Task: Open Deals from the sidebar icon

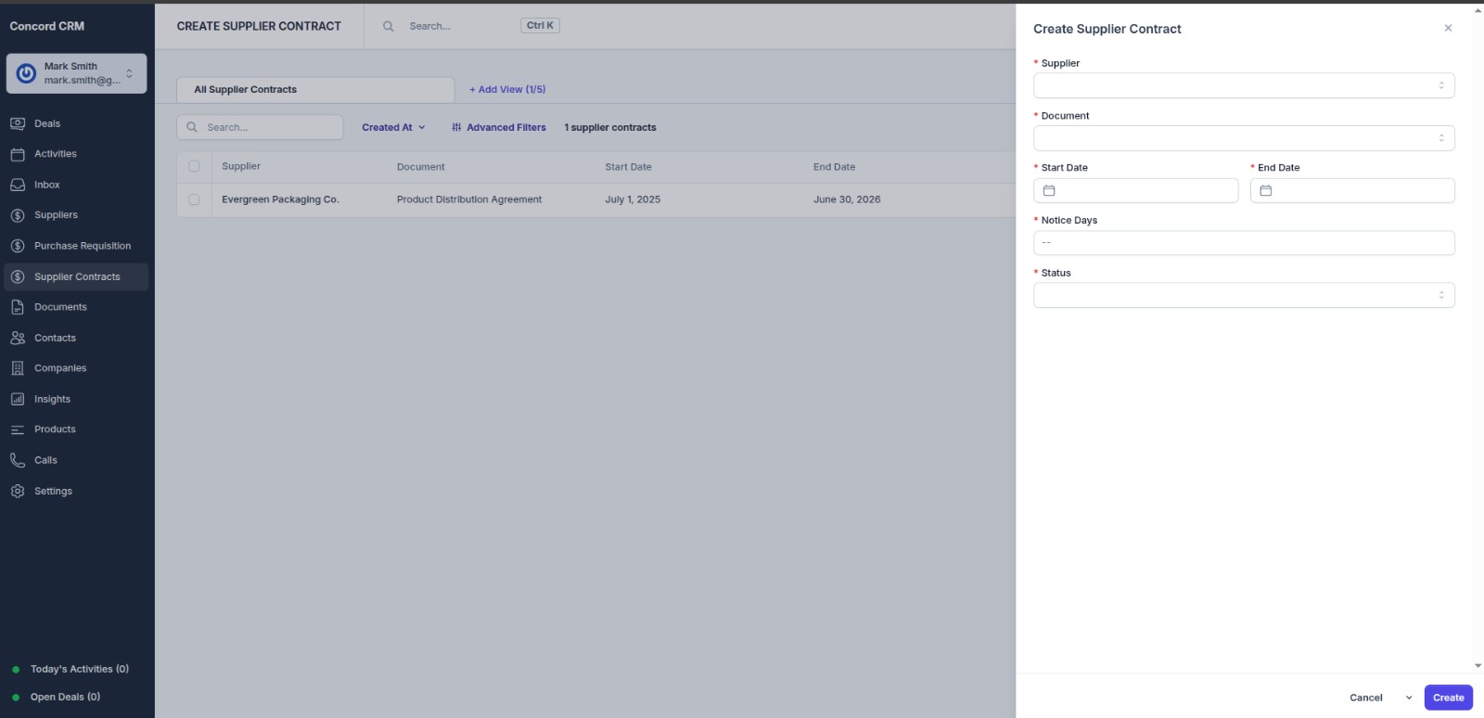Action: pos(18,123)
